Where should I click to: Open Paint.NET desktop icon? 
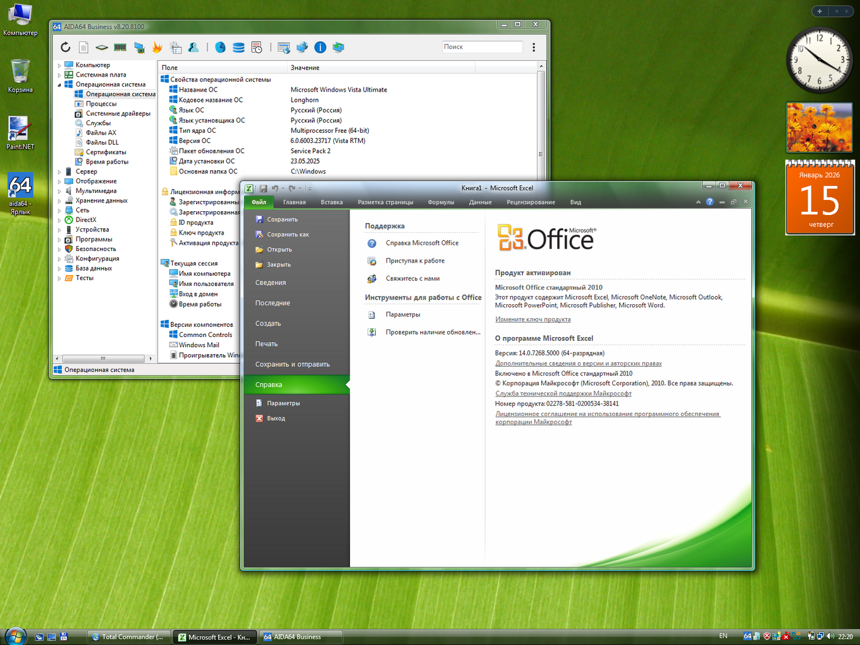[20, 133]
